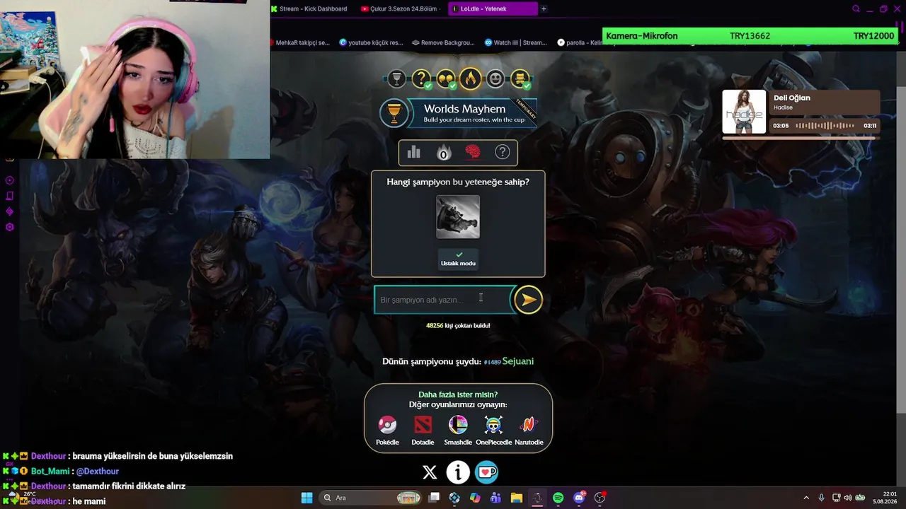906x509 pixels.
Task: Select the Classic question mark mode
Action: coord(421,78)
